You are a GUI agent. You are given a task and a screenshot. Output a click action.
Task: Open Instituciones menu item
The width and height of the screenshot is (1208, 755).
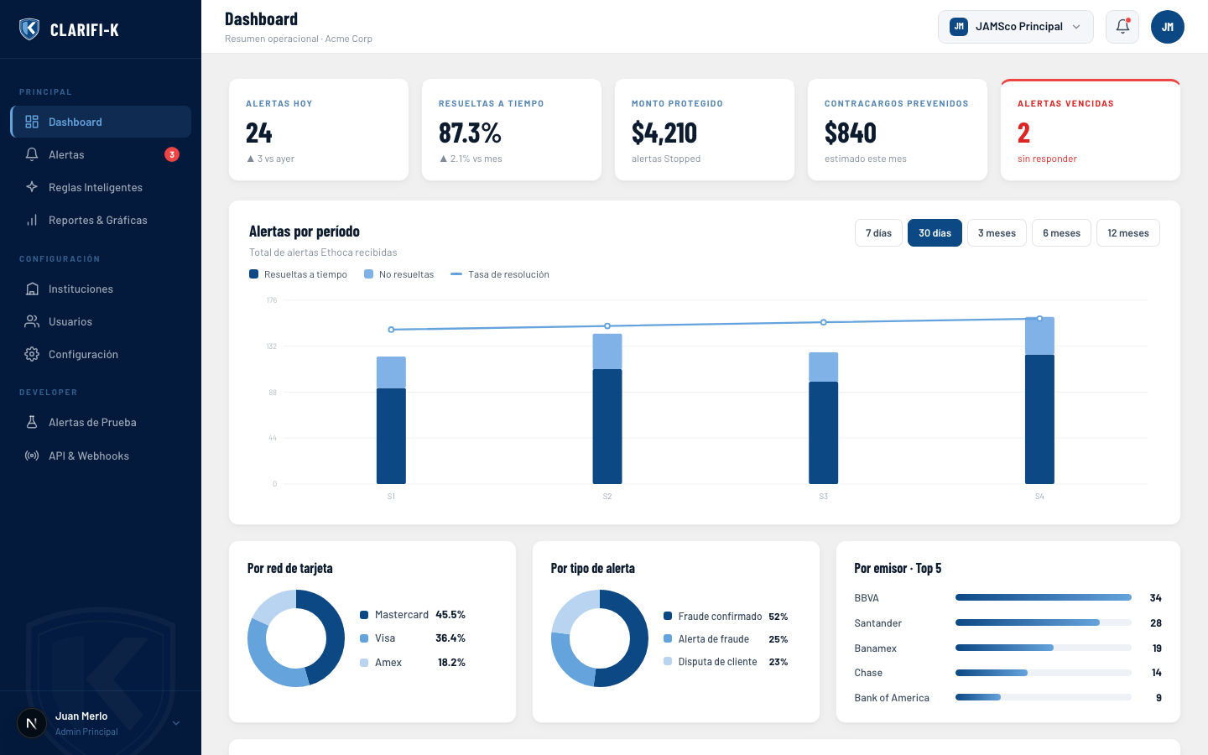coord(101,289)
